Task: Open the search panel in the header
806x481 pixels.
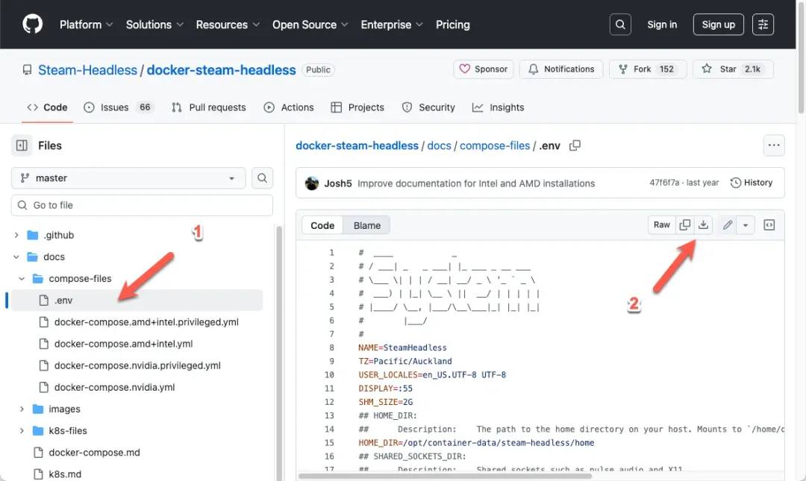Action: 620,24
